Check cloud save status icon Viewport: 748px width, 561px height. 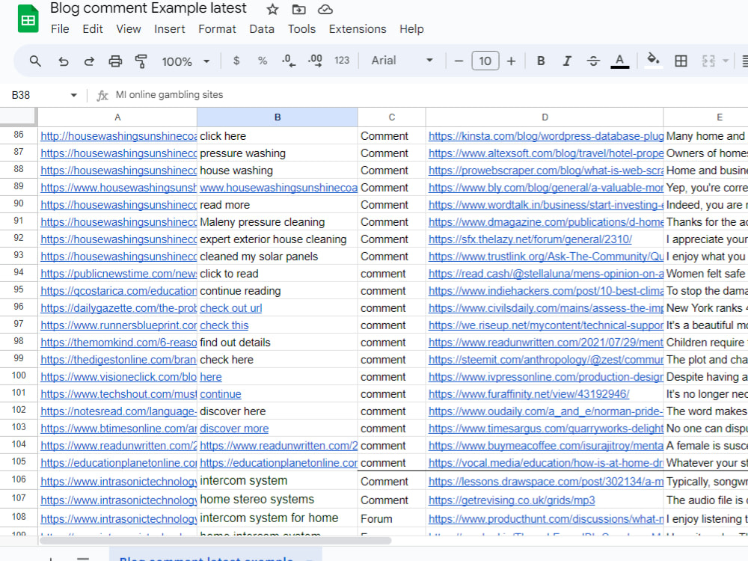tap(325, 9)
